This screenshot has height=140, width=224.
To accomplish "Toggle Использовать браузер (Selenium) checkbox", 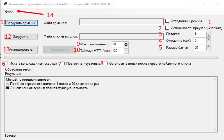I will click(x=167, y=28).
